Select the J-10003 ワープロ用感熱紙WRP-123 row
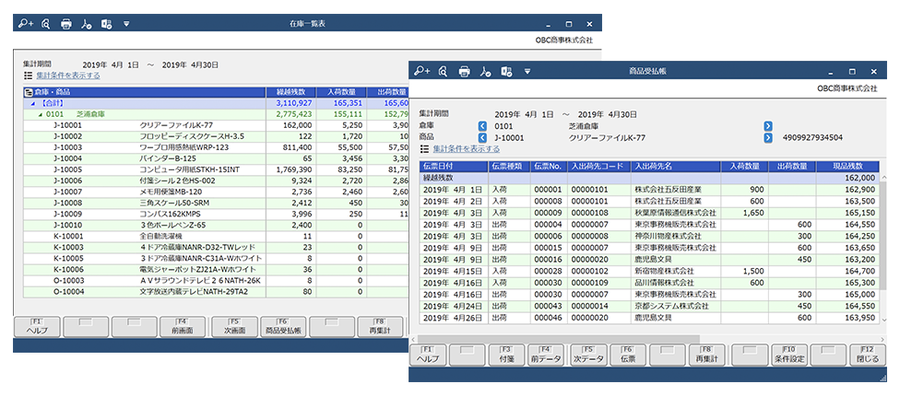 coord(216,148)
